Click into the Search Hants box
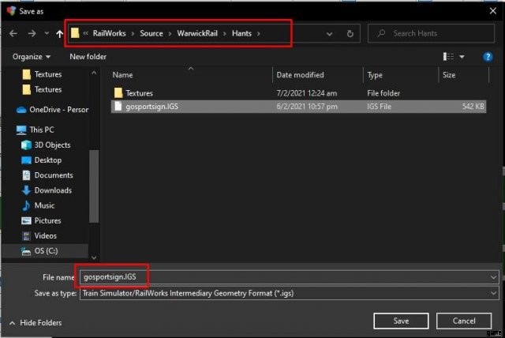505x338 pixels. pyautogui.click(x=431, y=33)
